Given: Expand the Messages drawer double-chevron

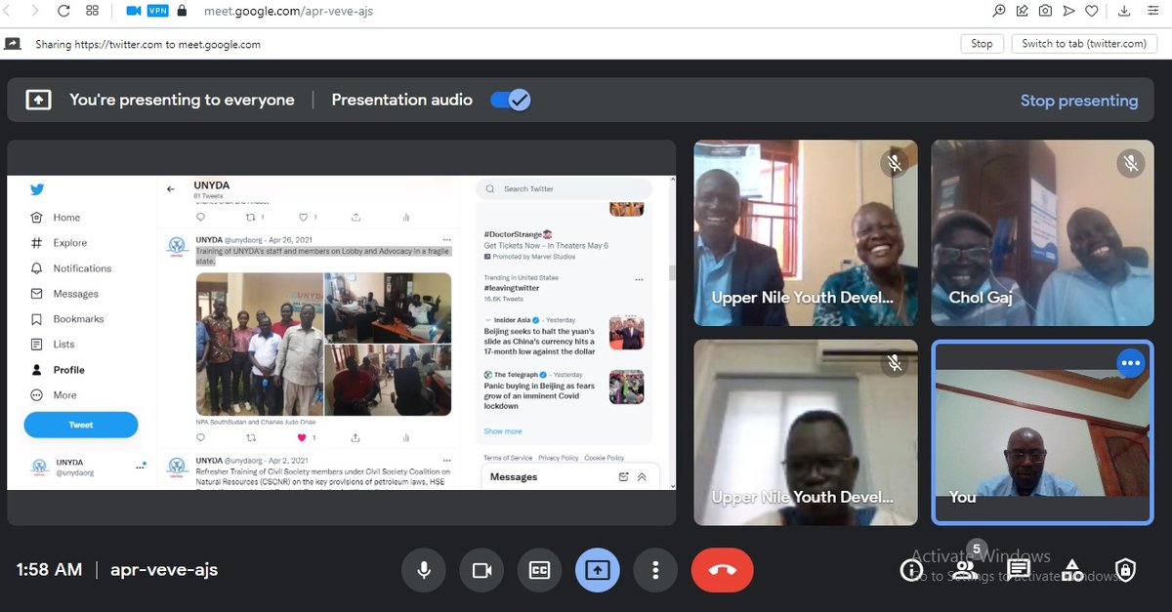Looking at the screenshot, I should (x=642, y=477).
